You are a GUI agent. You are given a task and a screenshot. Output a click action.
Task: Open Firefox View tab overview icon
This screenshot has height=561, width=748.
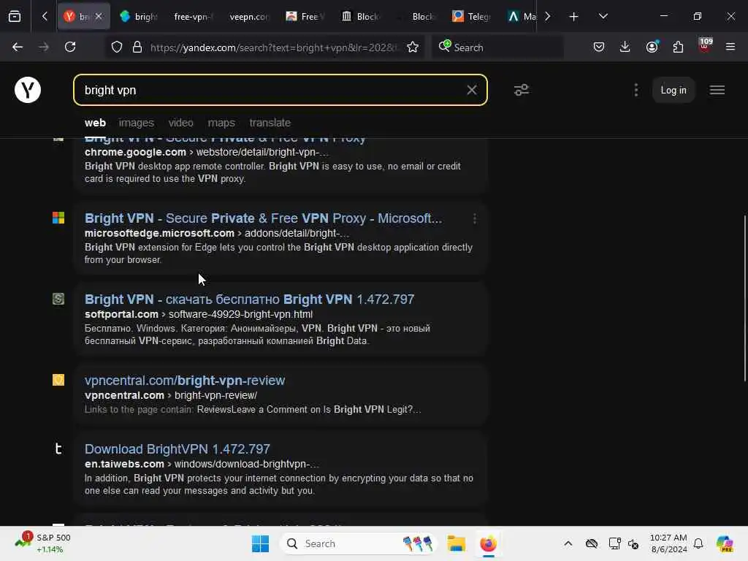click(x=15, y=17)
